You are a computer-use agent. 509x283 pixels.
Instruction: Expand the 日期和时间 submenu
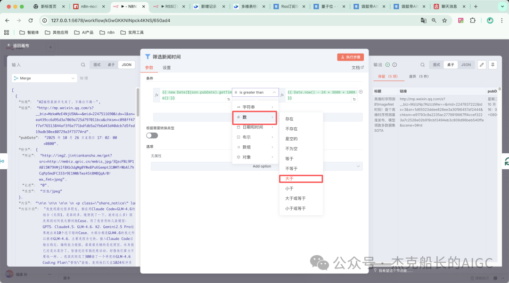point(255,127)
